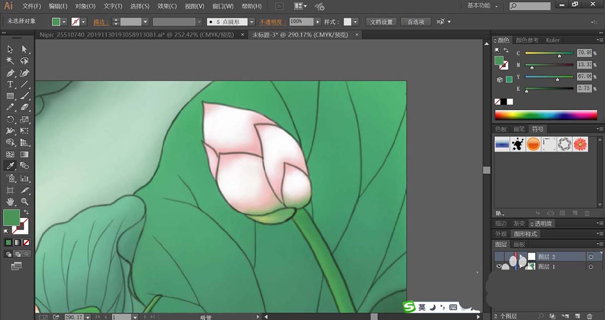This screenshot has height=320, width=605.
Task: Pick the Paintbrush tool
Action: (24, 96)
